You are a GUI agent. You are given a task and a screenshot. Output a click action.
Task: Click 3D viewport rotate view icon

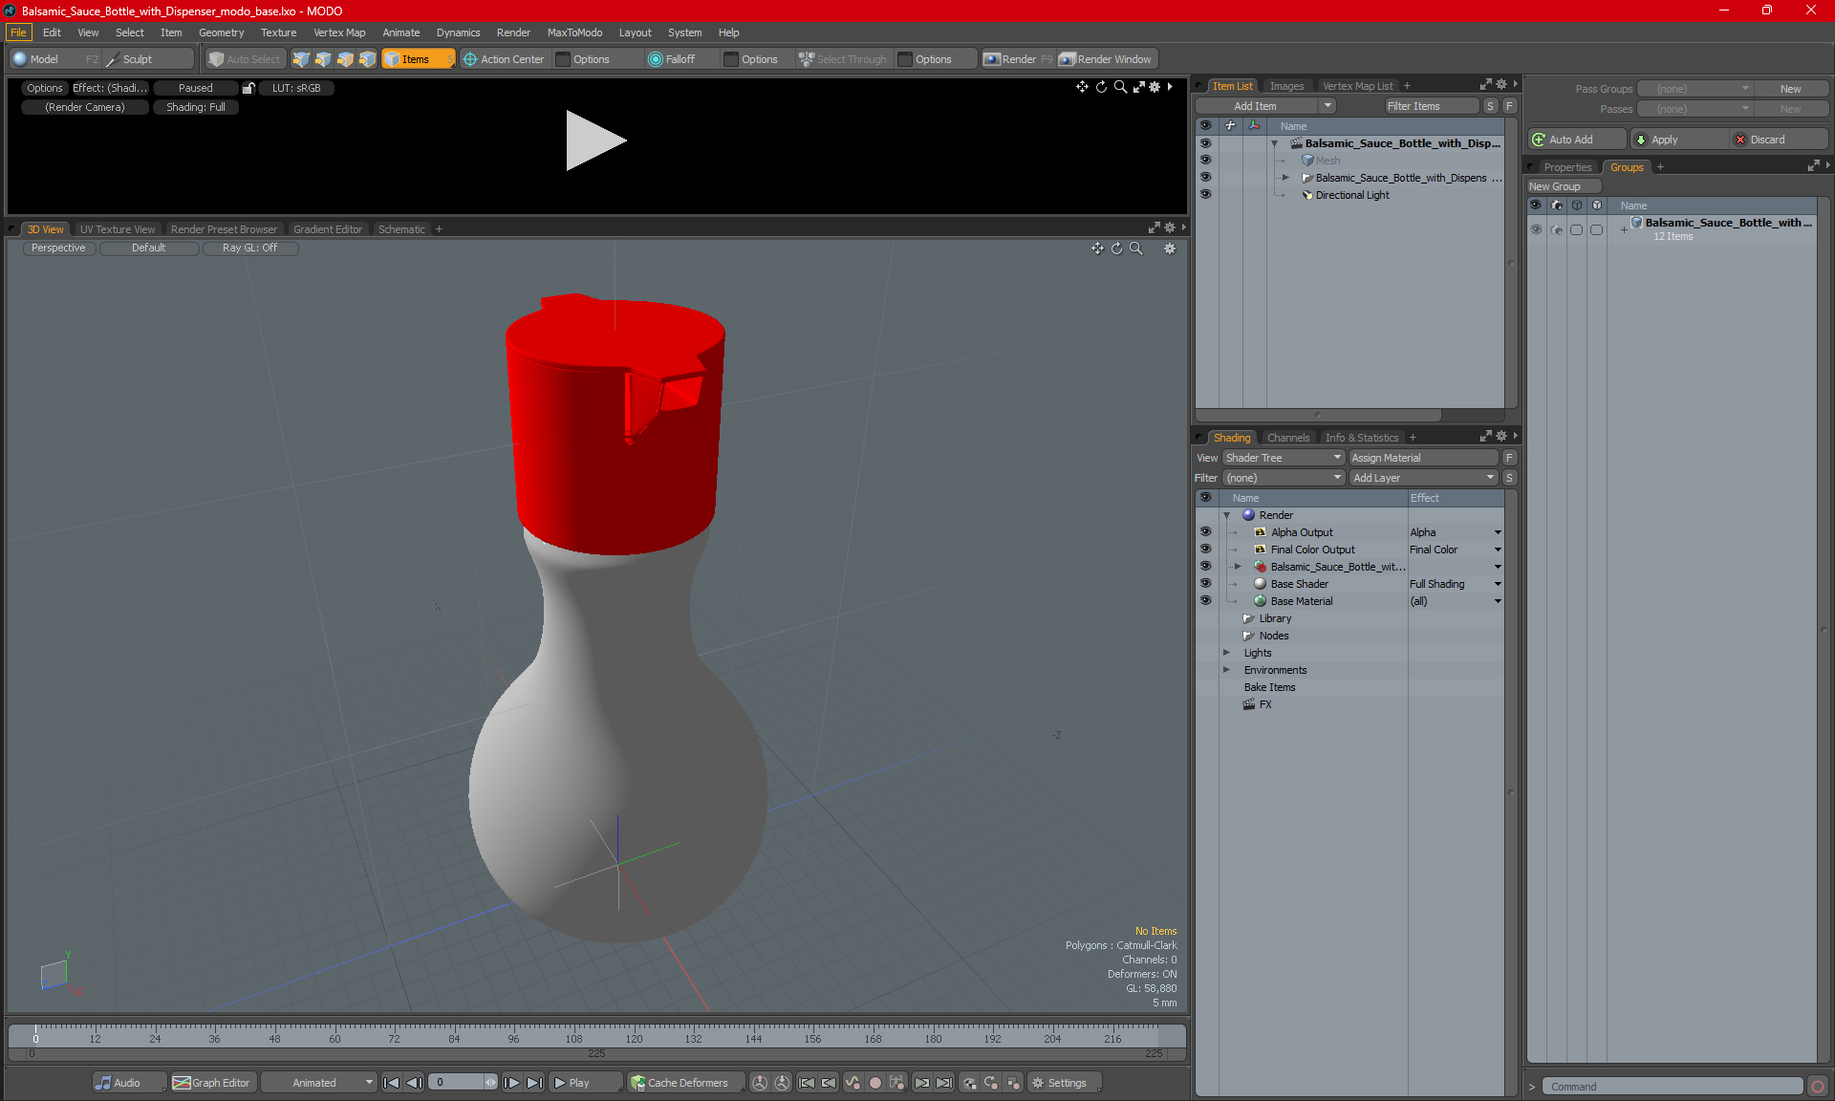(x=1116, y=248)
